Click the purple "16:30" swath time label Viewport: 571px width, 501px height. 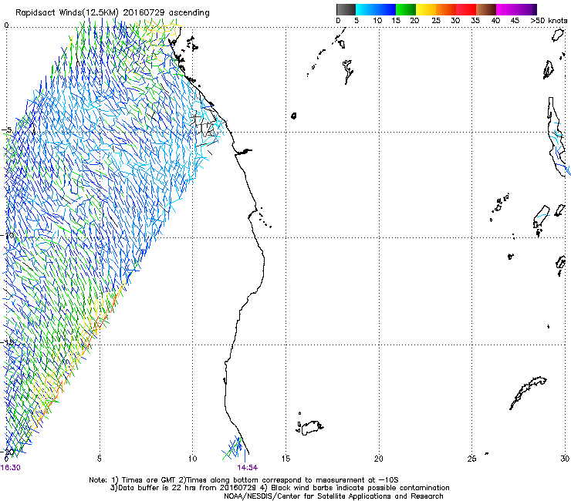tap(11, 468)
